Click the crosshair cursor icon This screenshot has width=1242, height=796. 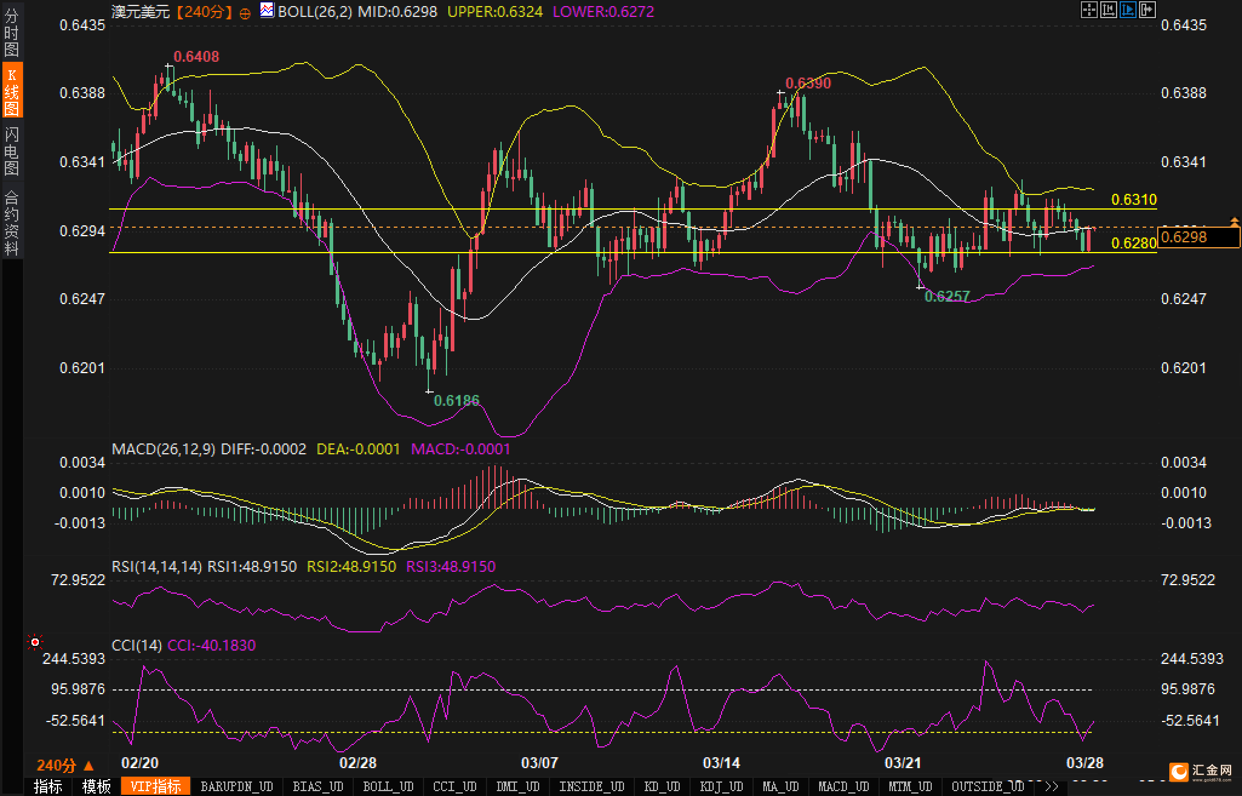click(x=1089, y=10)
